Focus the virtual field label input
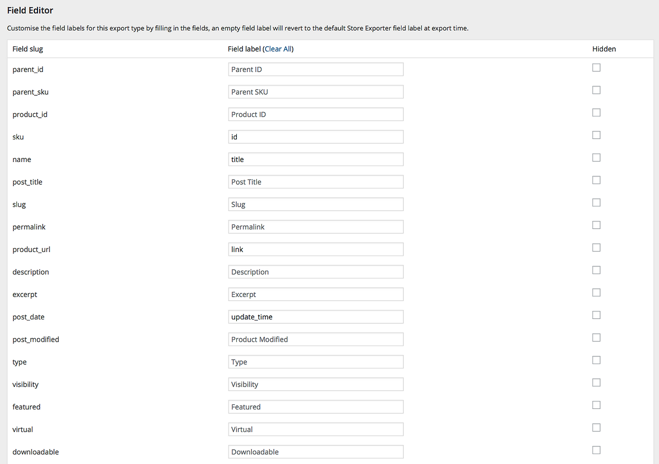Screen dimensions: 659x464 click(316, 430)
